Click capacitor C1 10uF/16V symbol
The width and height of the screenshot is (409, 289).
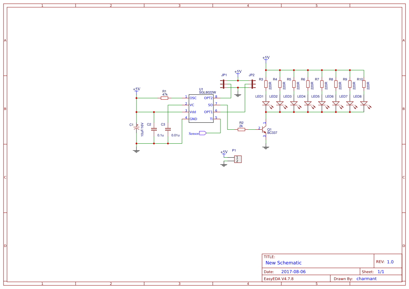tap(136, 129)
